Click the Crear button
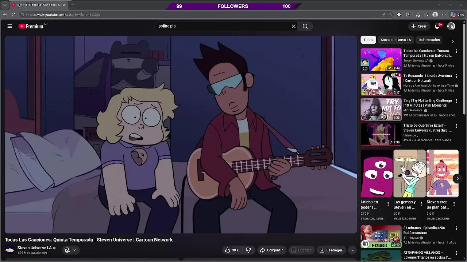The height and width of the screenshot is (262, 467). (418, 26)
